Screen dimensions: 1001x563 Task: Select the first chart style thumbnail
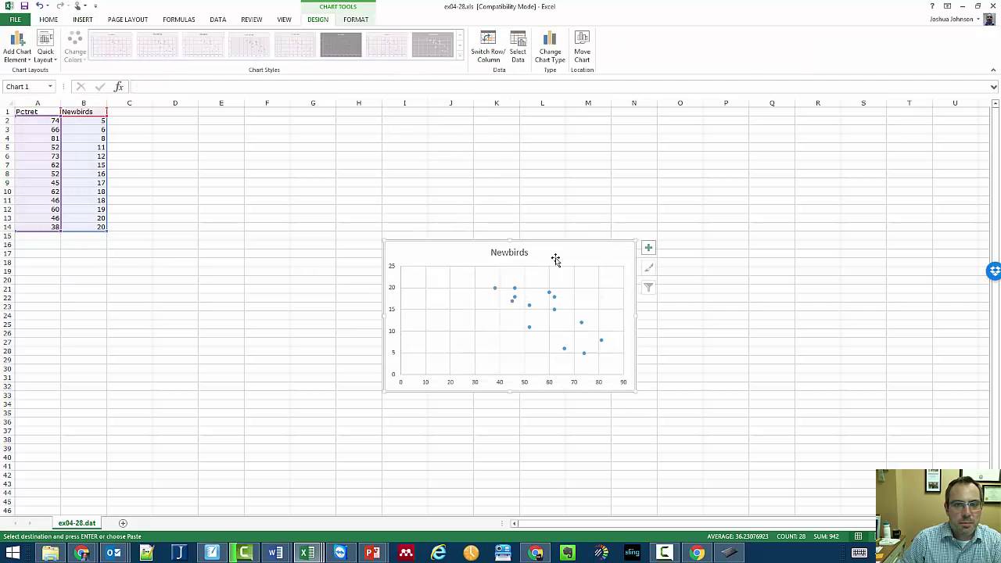coord(112,45)
